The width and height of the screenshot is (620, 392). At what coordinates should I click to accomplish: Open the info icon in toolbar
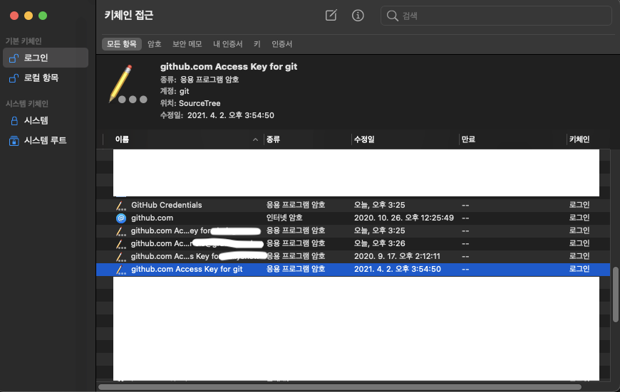coord(358,16)
